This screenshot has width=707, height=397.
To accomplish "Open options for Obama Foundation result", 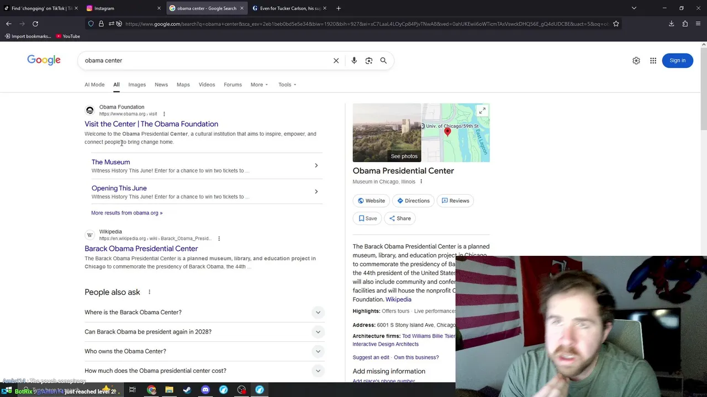I will point(164,114).
